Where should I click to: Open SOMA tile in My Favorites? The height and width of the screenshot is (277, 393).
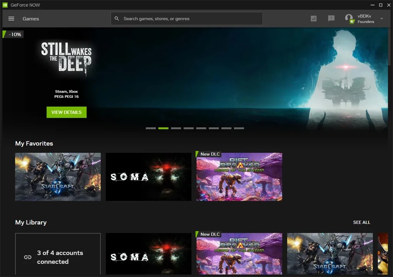click(x=149, y=177)
